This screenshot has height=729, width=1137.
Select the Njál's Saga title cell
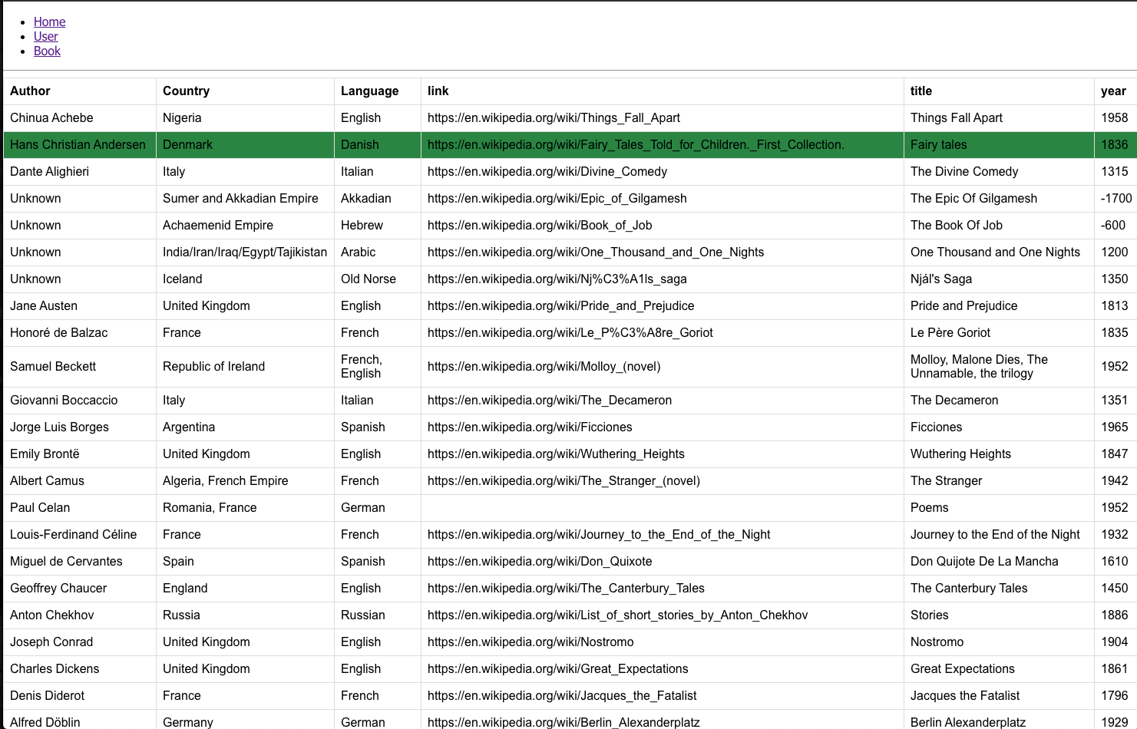click(x=999, y=279)
